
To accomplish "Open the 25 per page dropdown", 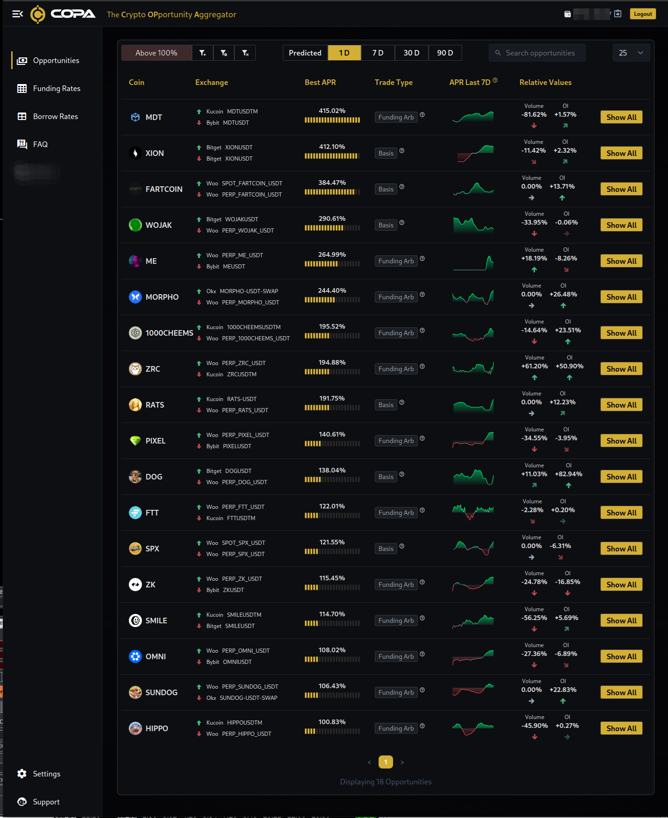I will tap(631, 53).
